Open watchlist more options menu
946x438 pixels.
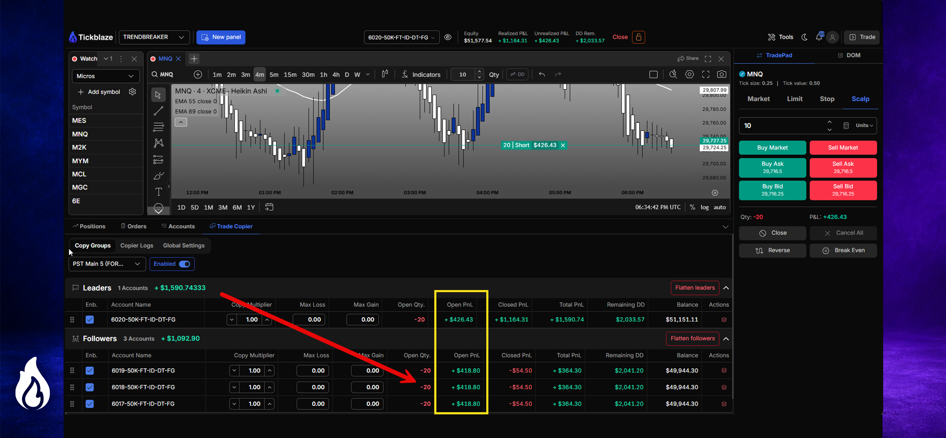[x=121, y=59]
